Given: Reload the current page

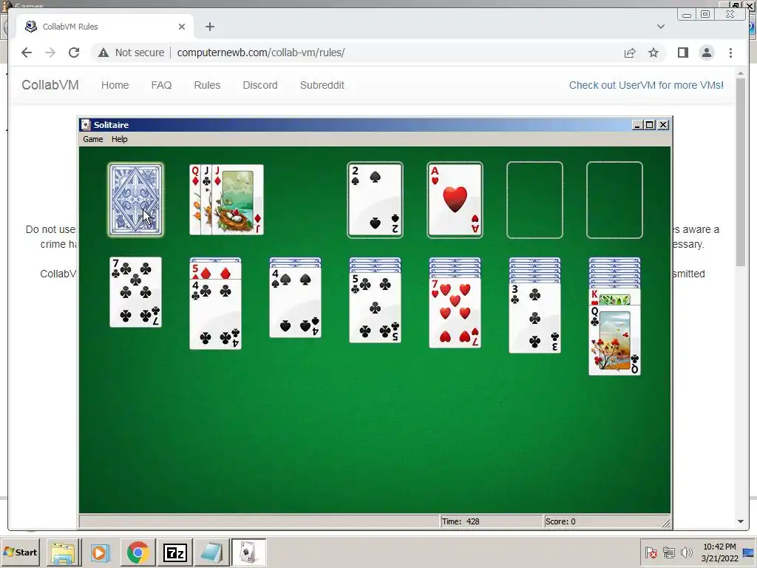Looking at the screenshot, I should pyautogui.click(x=74, y=53).
